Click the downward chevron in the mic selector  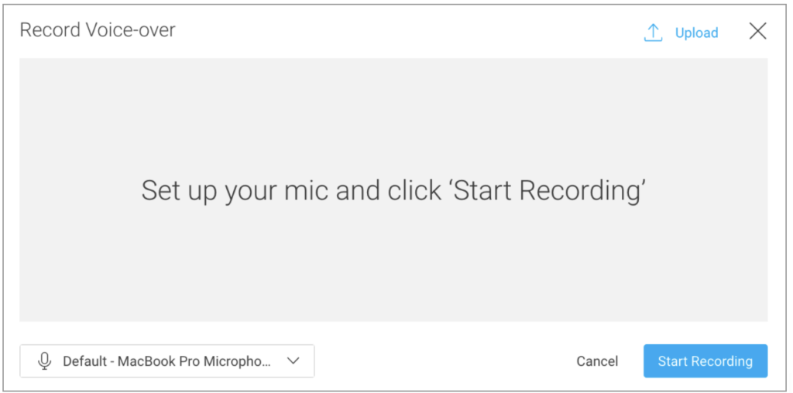(x=293, y=361)
